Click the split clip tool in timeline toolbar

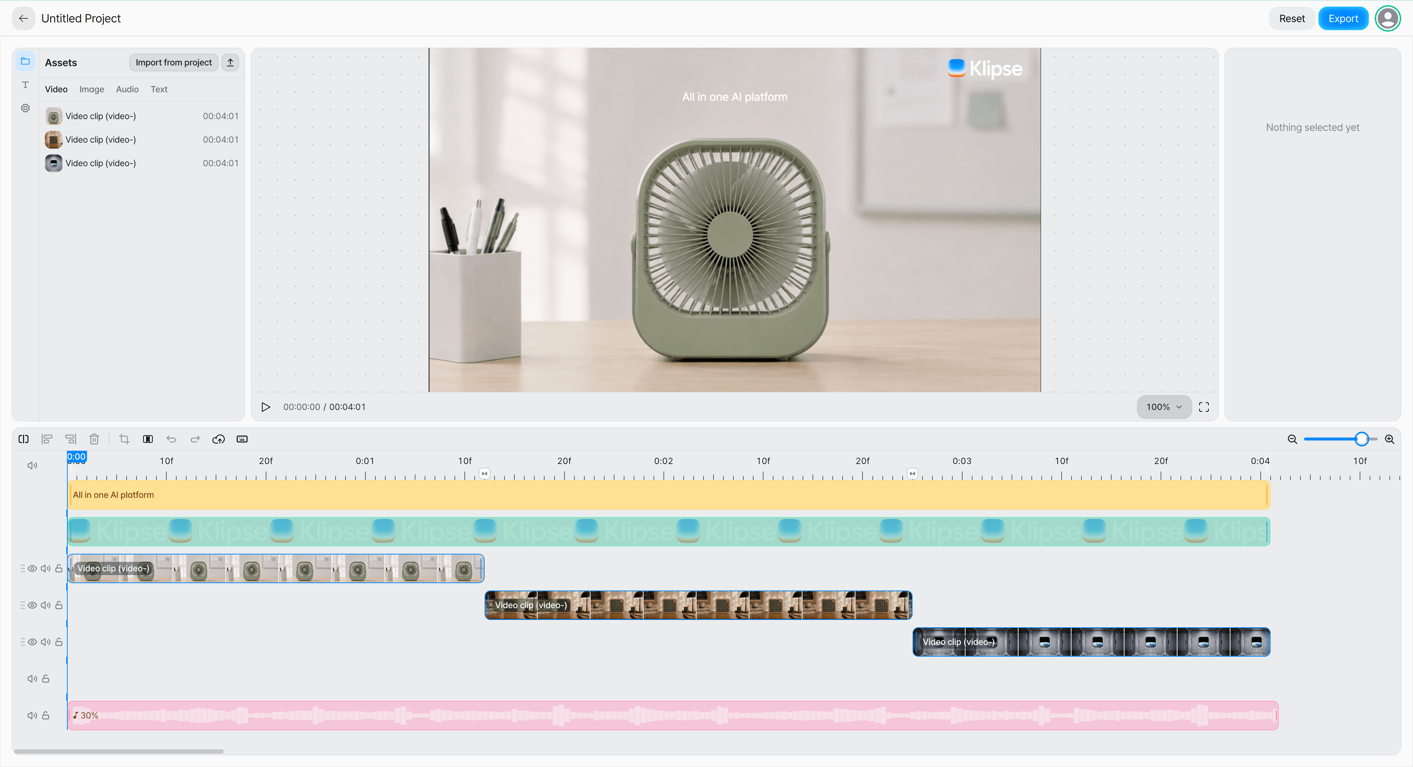click(24, 439)
